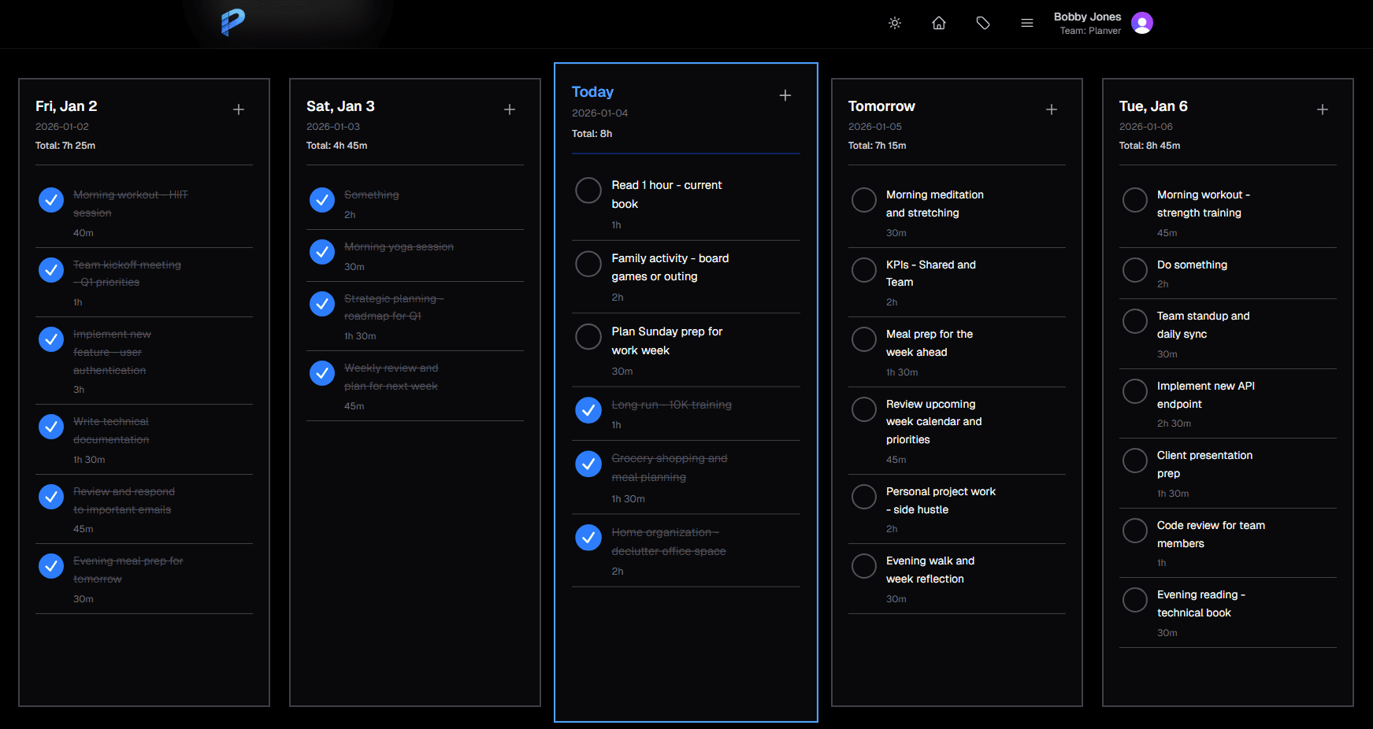
Task: Uncheck 'Morning yoga session' task
Action: [x=322, y=252]
